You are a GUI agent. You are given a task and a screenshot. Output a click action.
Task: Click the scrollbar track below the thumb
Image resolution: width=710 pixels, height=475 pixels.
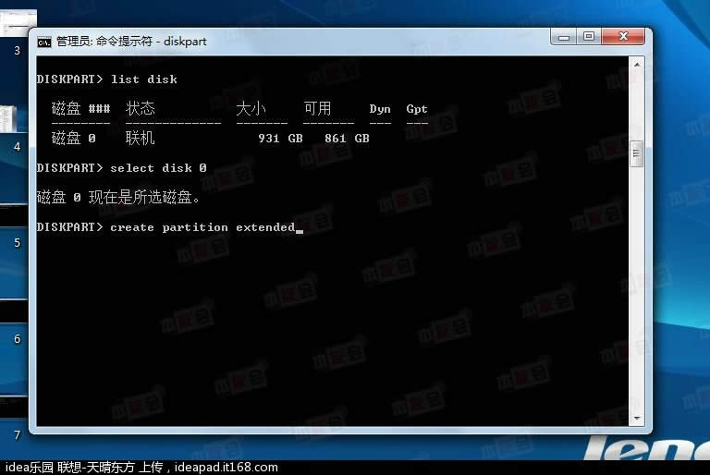pyautogui.click(x=636, y=296)
